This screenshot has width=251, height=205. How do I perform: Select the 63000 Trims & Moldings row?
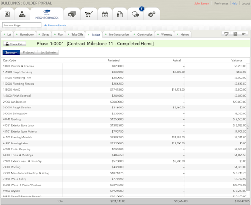[124, 155]
